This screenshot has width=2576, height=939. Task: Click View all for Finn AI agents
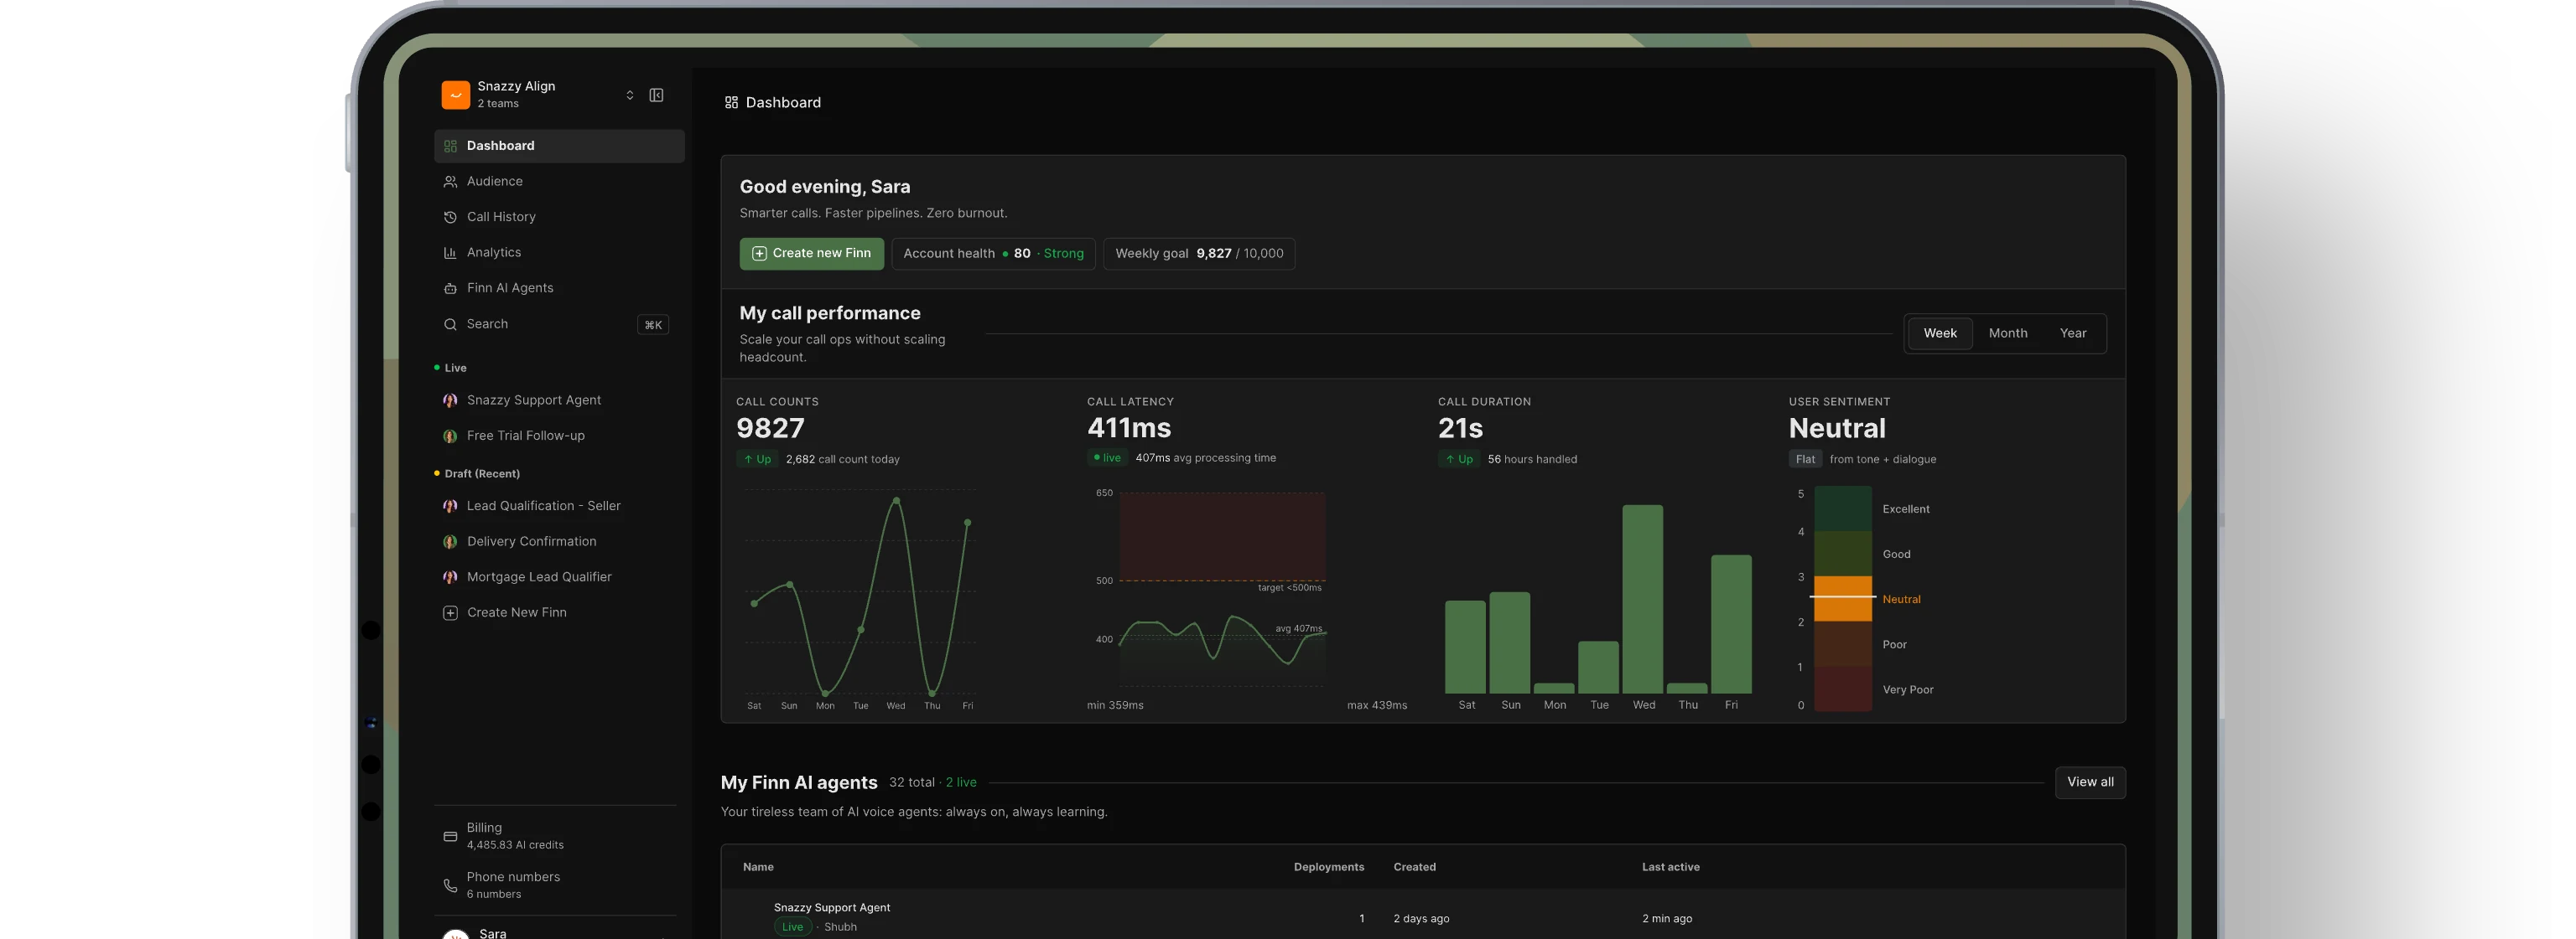pos(2090,782)
